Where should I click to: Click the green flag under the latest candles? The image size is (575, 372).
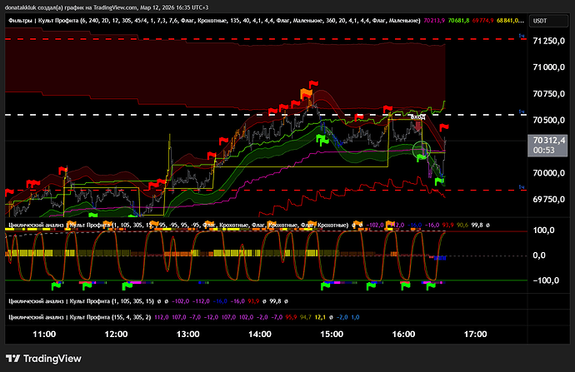point(438,180)
